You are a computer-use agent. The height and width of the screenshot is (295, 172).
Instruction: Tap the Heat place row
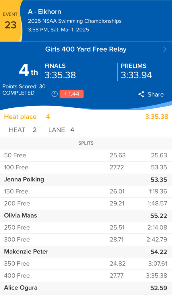click(x=86, y=117)
